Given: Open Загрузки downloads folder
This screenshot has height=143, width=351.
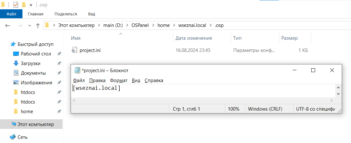Looking at the screenshot, I should (x=30, y=63).
